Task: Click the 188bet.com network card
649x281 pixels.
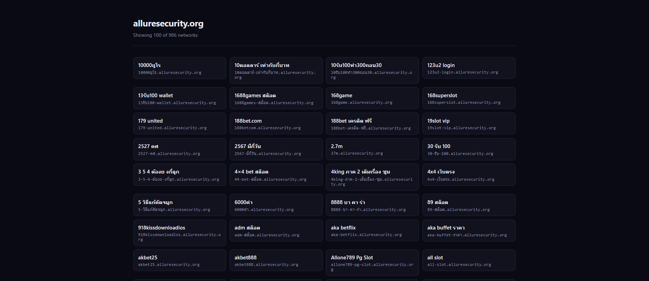Action: click(276, 124)
